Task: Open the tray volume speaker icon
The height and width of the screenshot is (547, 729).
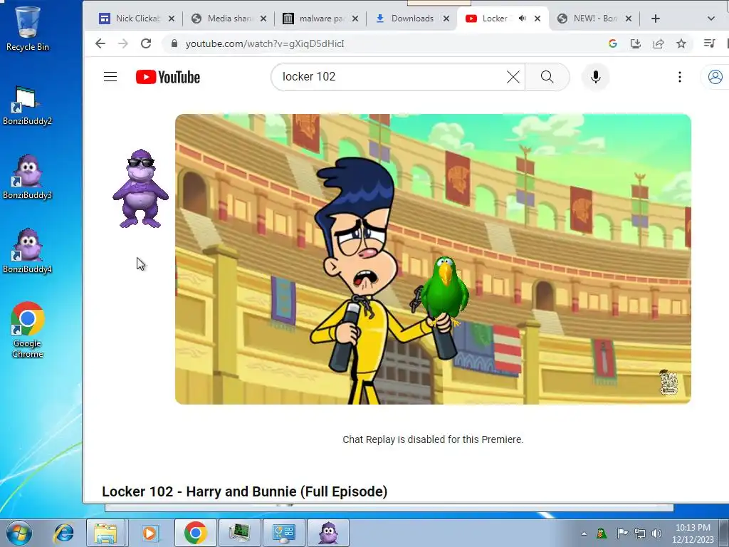Action: coord(657,533)
